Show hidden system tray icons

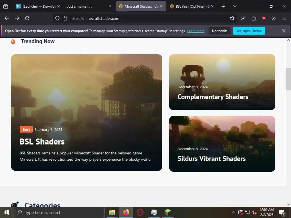234,212
